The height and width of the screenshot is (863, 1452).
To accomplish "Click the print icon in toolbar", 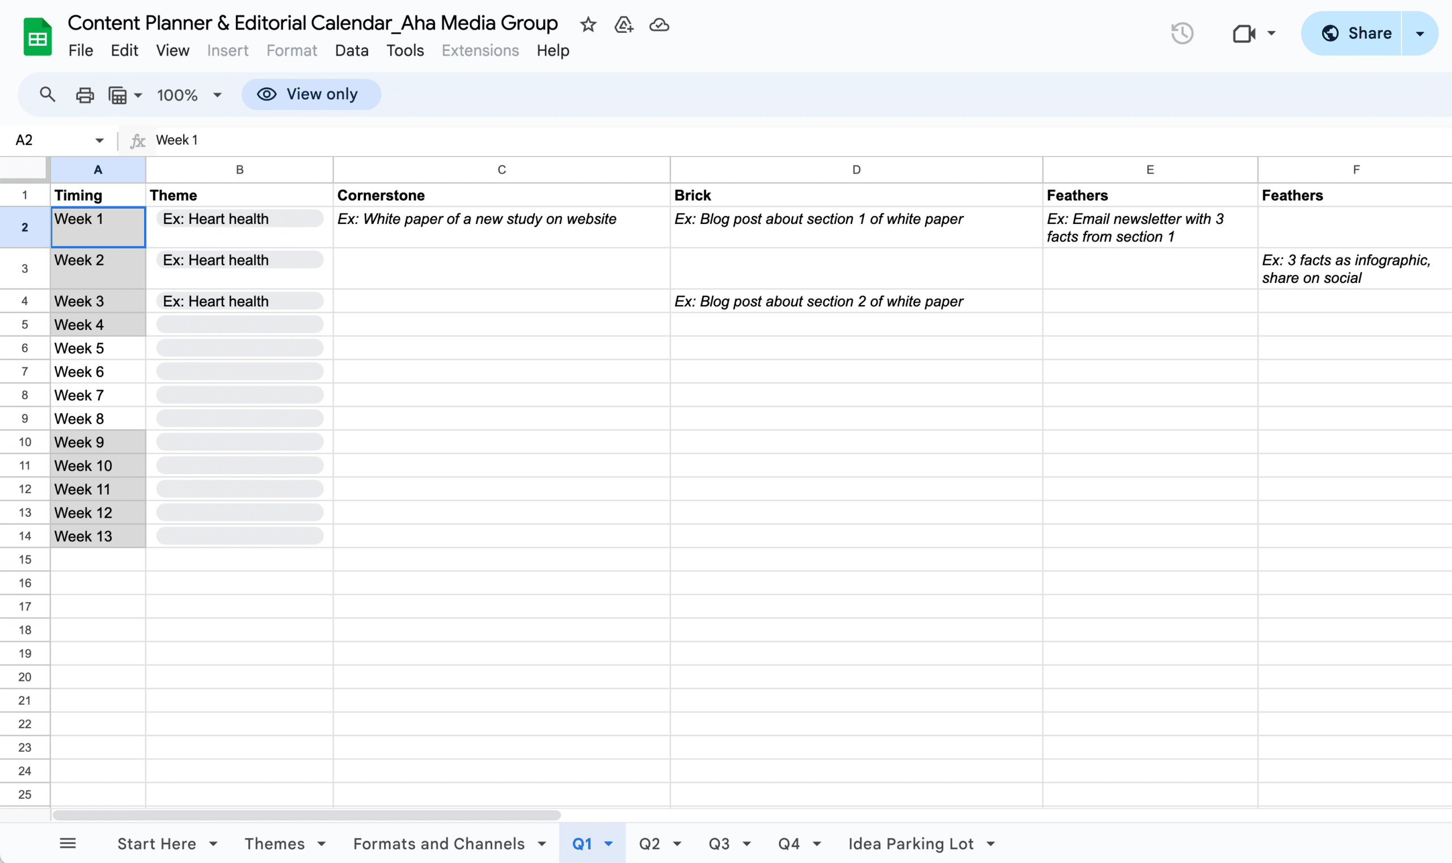I will (x=85, y=94).
